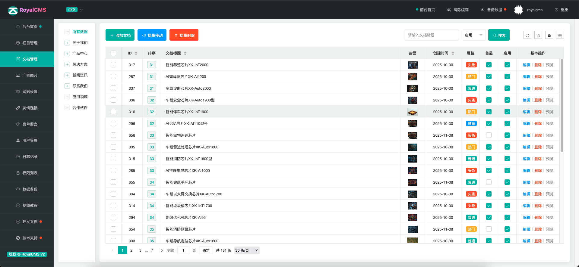Click the 退出 power icon
This screenshot has width=579, height=267.
[556, 10]
